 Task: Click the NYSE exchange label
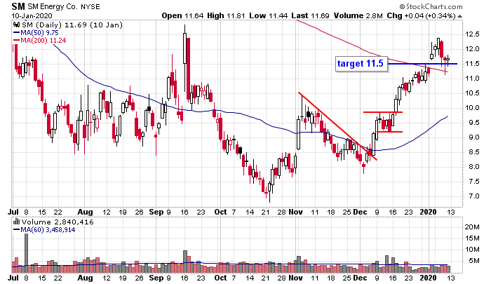click(x=90, y=6)
